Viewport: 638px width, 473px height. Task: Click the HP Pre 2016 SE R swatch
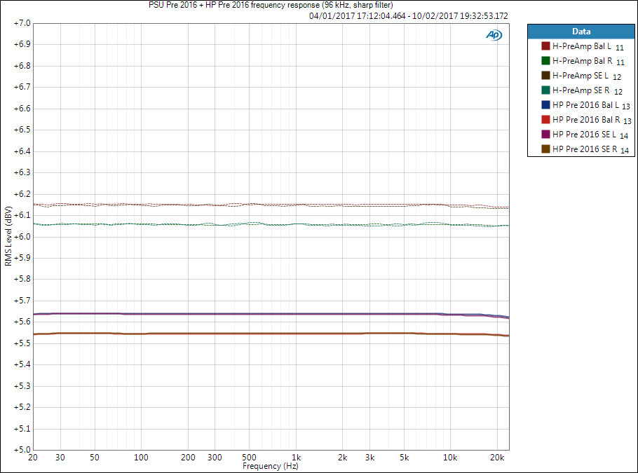[x=545, y=149]
